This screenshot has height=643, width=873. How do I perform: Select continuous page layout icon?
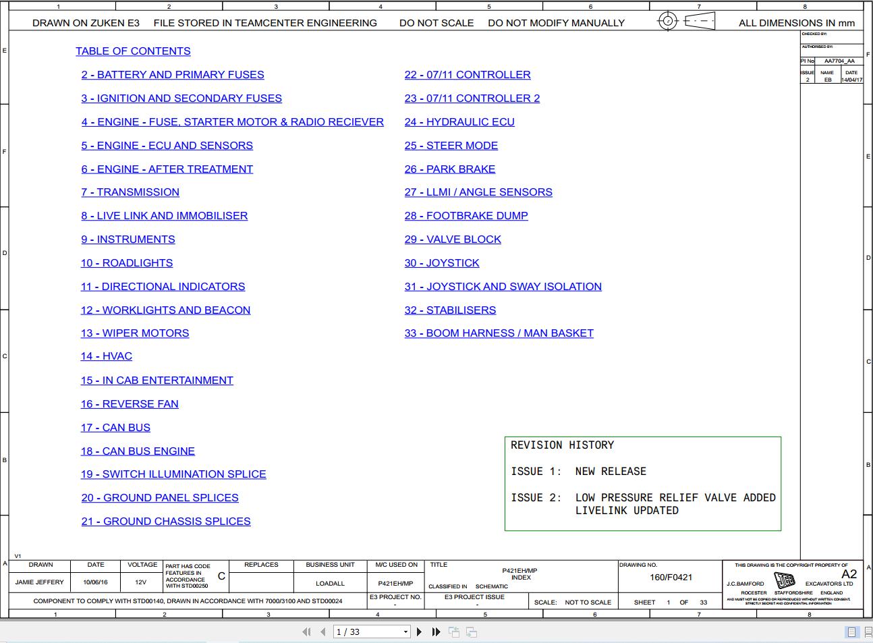click(x=868, y=632)
